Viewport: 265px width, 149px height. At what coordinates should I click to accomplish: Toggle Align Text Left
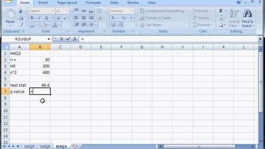click(x=76, y=18)
